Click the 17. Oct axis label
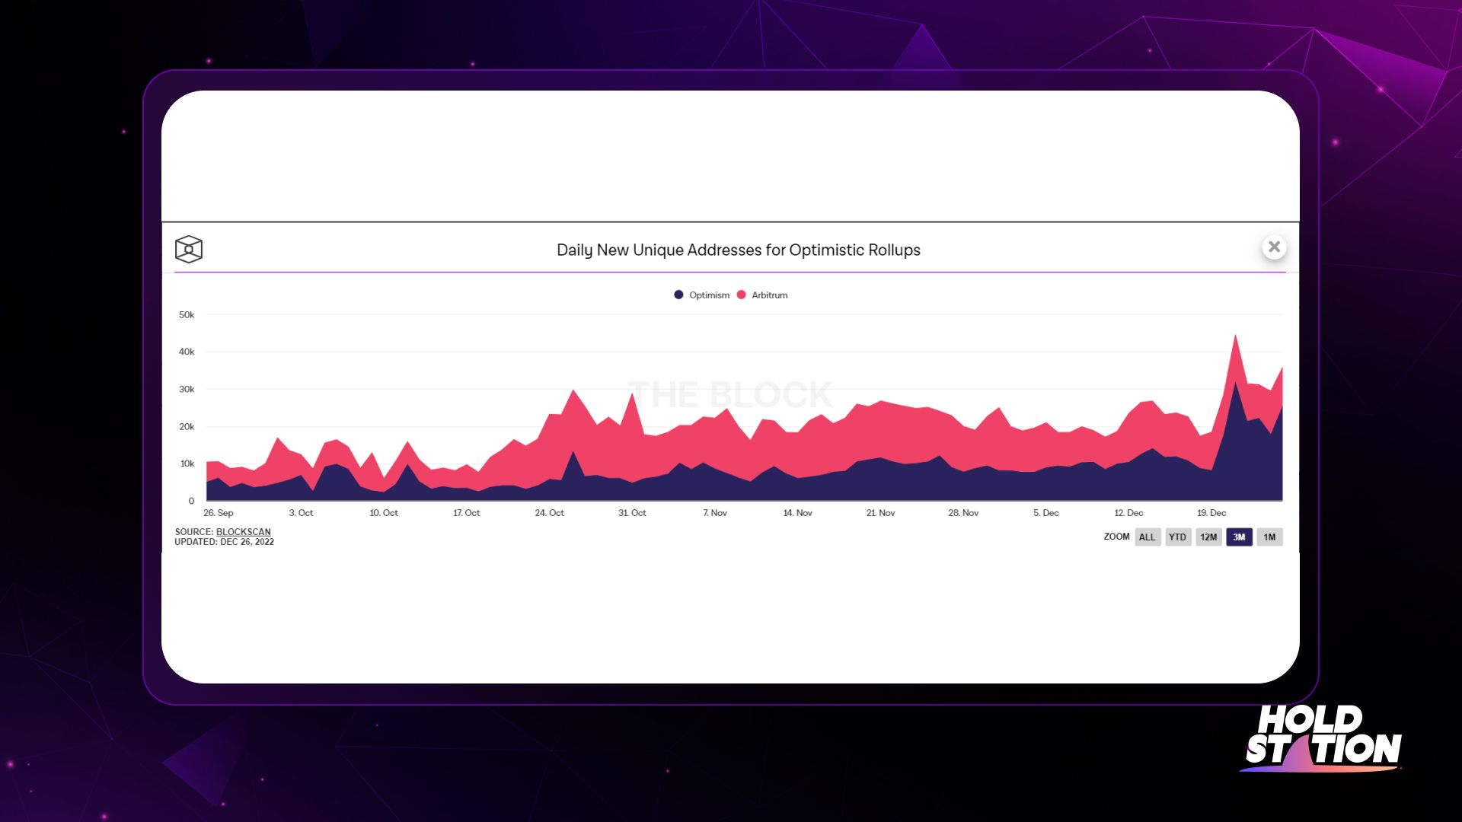The image size is (1462, 822). pyautogui.click(x=467, y=513)
